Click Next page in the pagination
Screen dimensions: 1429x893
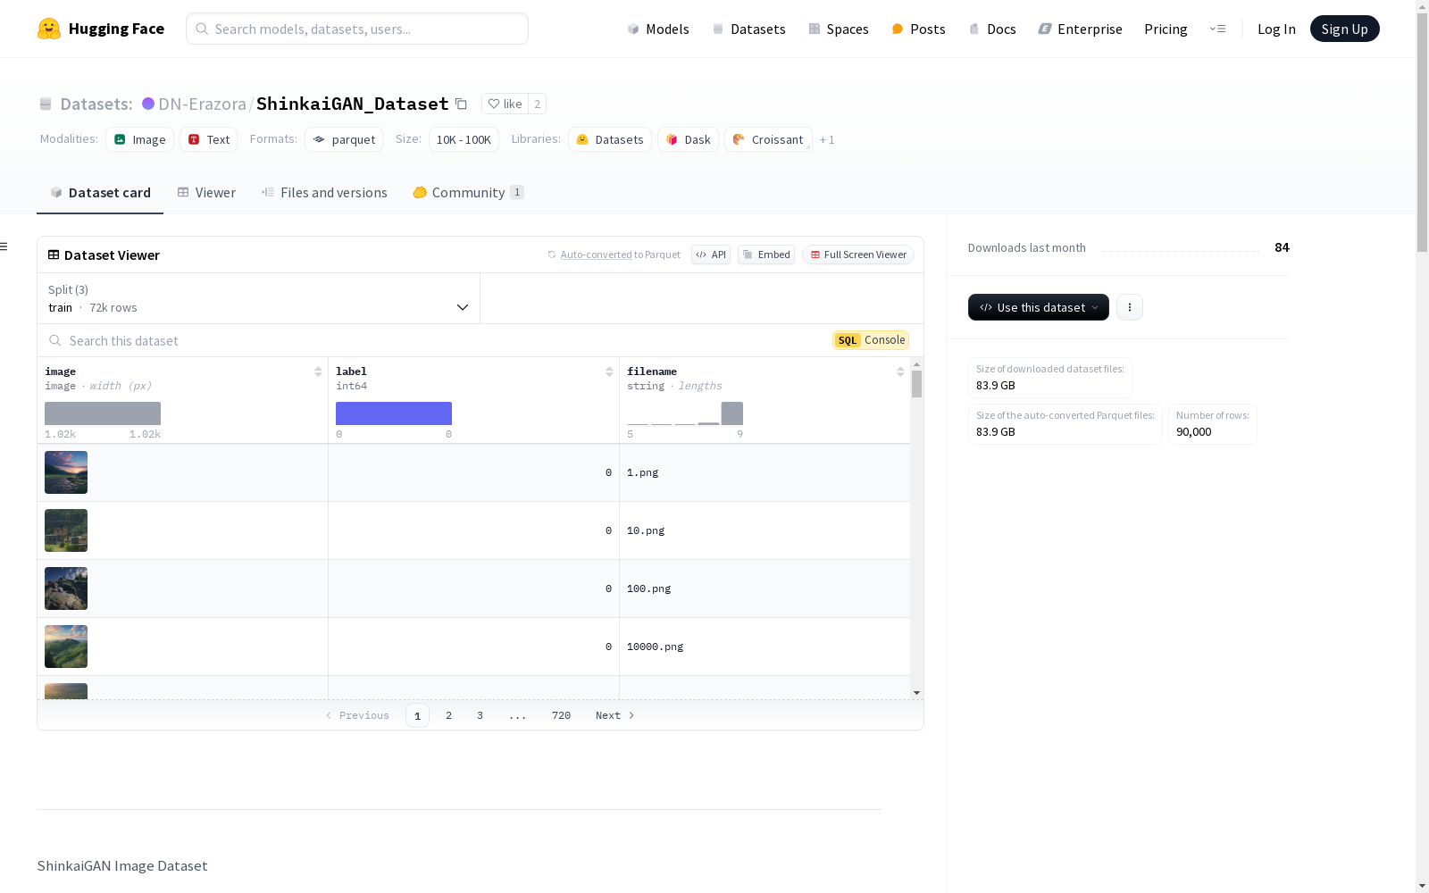[x=615, y=715]
